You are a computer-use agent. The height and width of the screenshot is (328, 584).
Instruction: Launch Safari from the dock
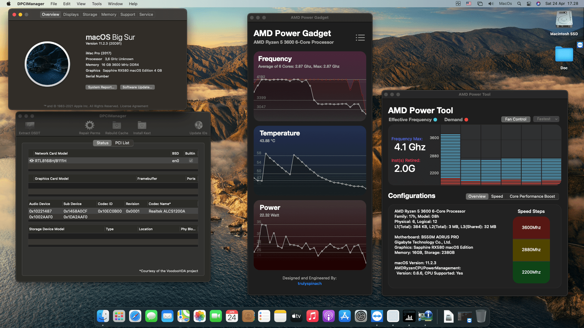coord(135,316)
